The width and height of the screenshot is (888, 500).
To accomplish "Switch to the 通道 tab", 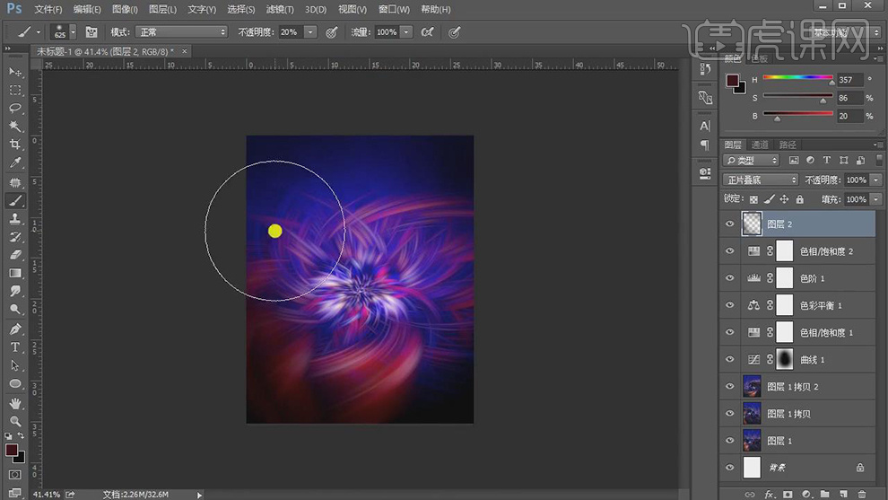I will (x=760, y=145).
